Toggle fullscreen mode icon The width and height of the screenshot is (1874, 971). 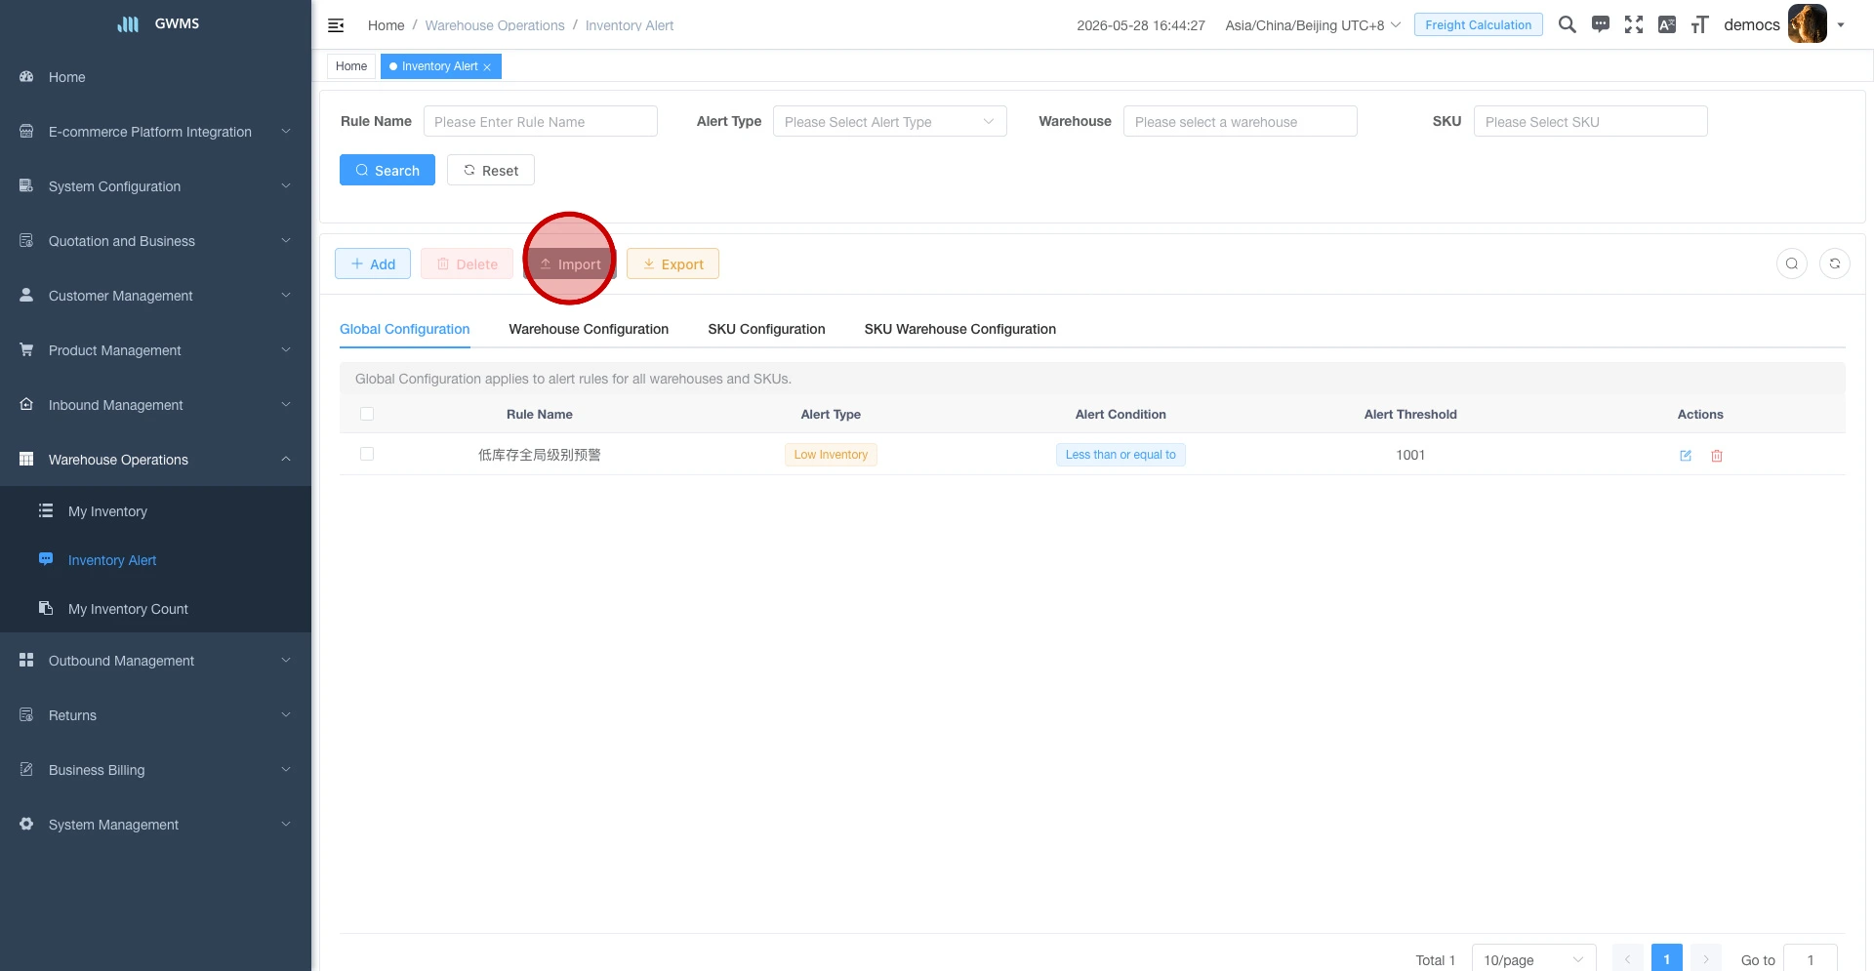1634,24
